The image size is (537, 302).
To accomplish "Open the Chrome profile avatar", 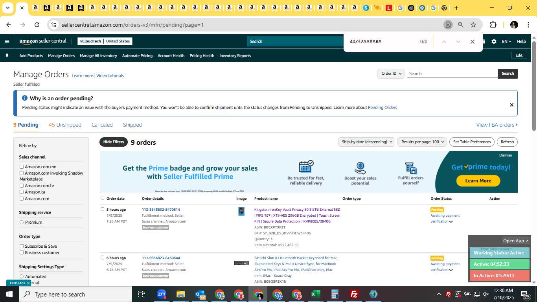I will click(514, 25).
